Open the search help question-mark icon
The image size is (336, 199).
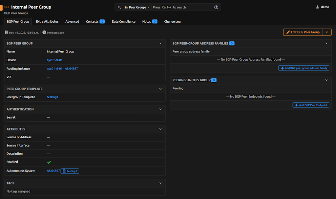pos(216,7)
